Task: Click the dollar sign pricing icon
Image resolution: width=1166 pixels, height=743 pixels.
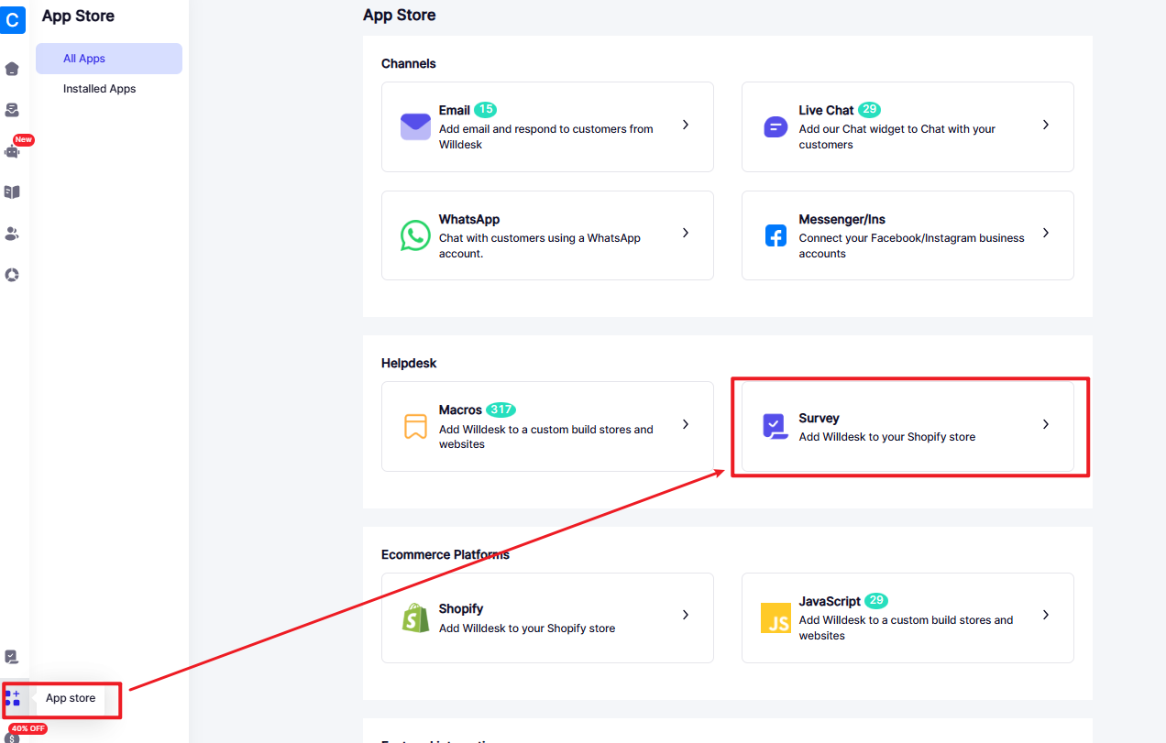Action: click(x=12, y=738)
